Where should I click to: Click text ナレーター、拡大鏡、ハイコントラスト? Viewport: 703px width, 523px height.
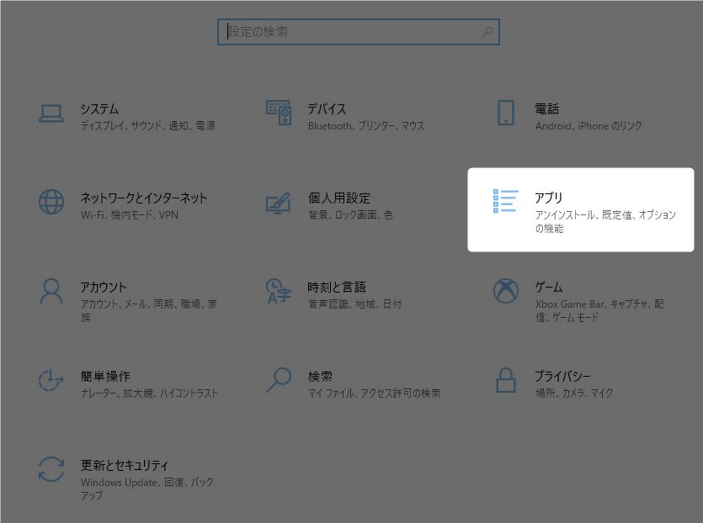tap(149, 394)
